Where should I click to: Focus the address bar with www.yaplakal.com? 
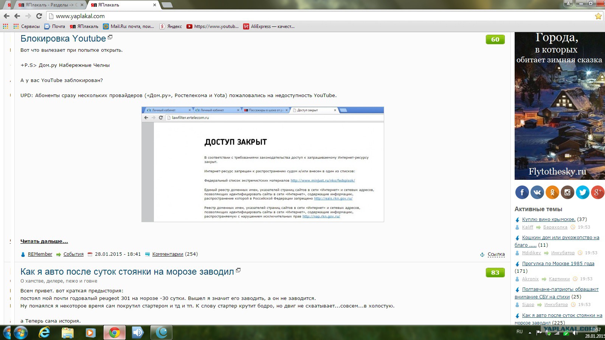[x=321, y=16]
